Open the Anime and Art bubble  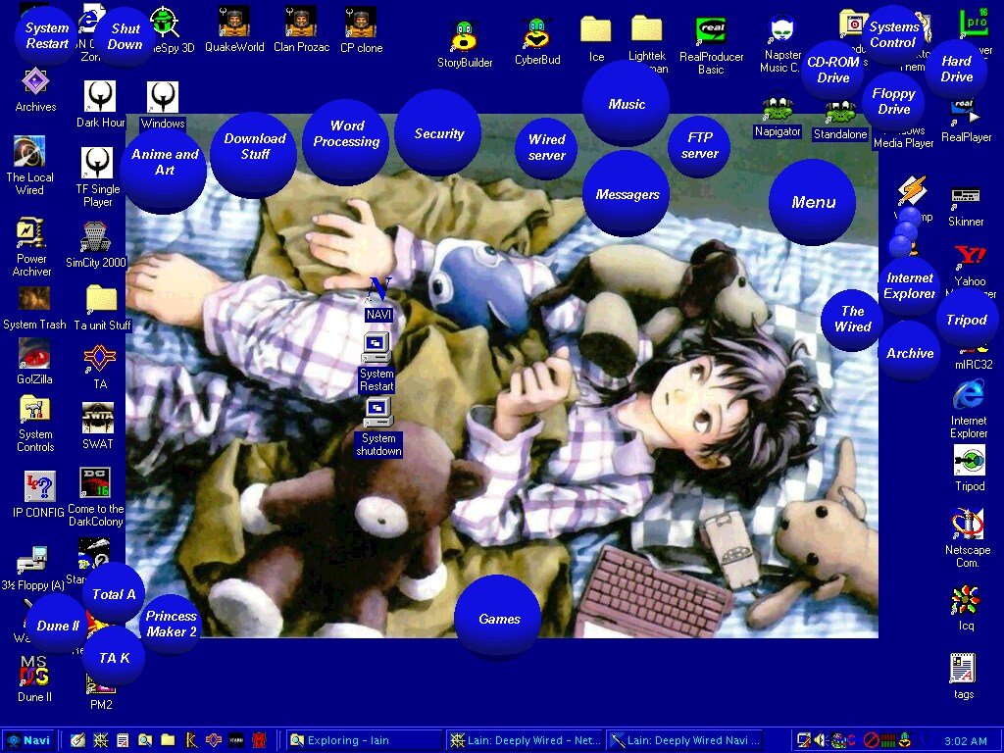click(164, 170)
